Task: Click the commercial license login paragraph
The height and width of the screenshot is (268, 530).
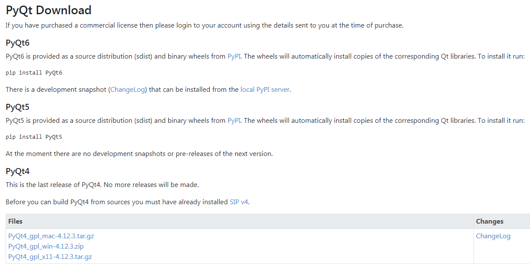Action: pyautogui.click(x=204, y=25)
